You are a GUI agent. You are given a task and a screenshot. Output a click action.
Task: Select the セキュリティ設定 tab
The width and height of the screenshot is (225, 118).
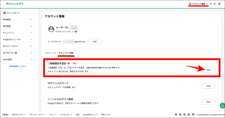tap(66, 53)
